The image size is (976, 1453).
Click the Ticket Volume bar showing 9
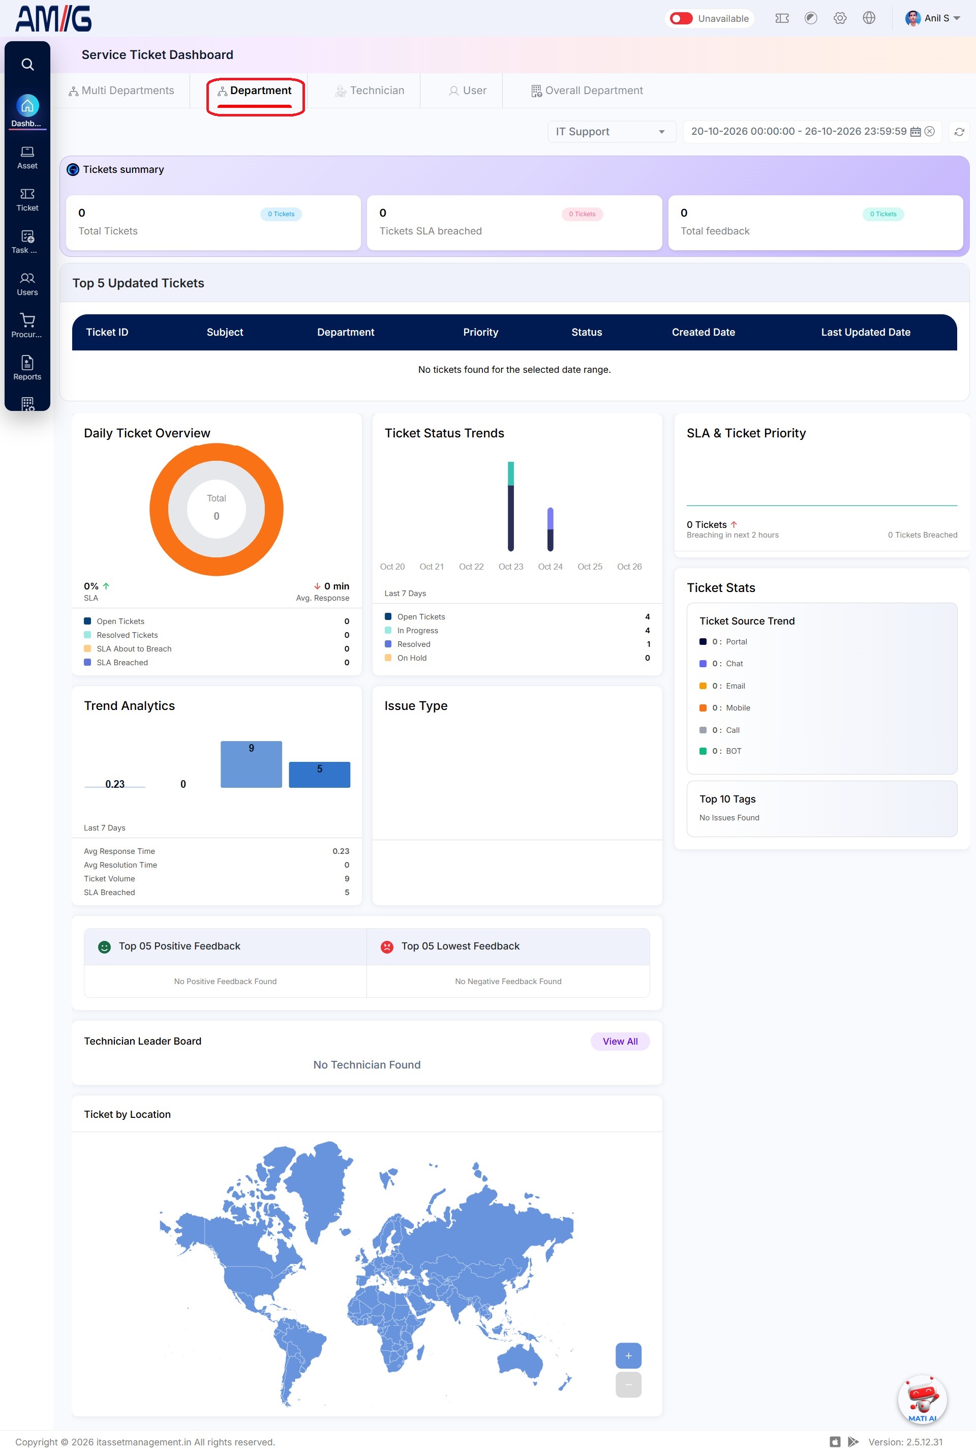click(252, 764)
